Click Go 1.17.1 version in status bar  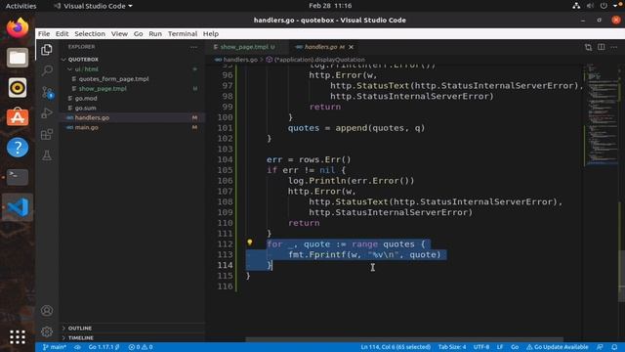[104, 347]
